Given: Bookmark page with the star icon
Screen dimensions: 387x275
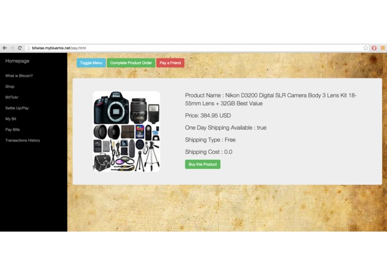Looking at the screenshot, I should [365, 48].
